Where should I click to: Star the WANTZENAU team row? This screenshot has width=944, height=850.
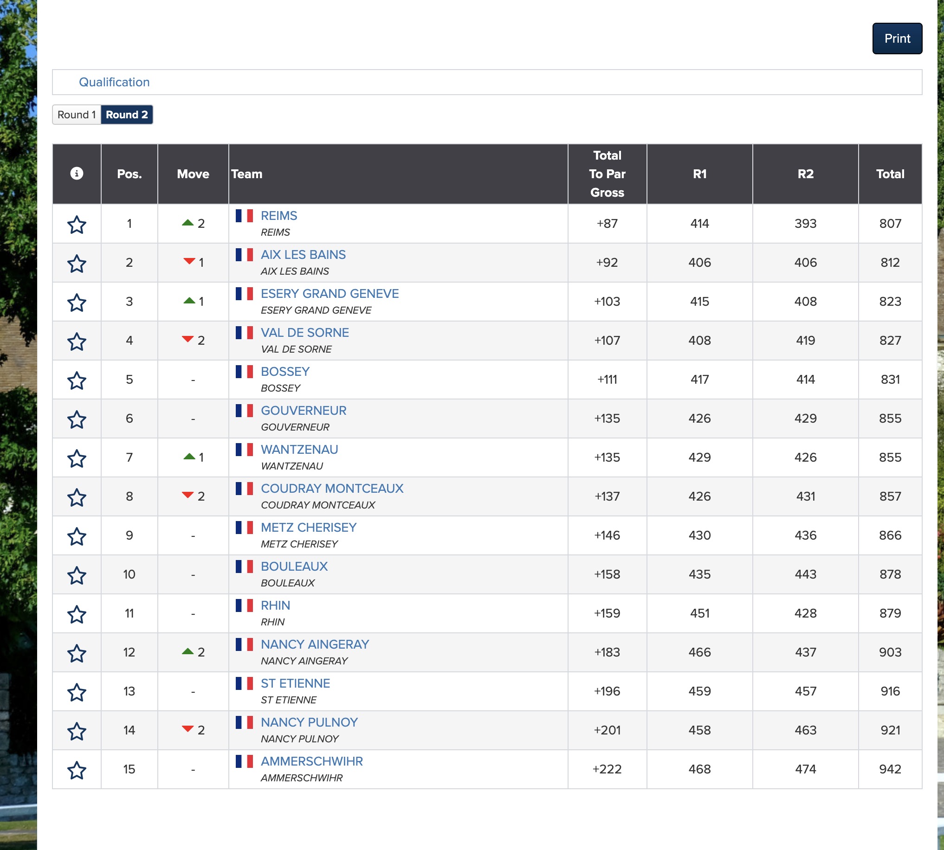[77, 458]
